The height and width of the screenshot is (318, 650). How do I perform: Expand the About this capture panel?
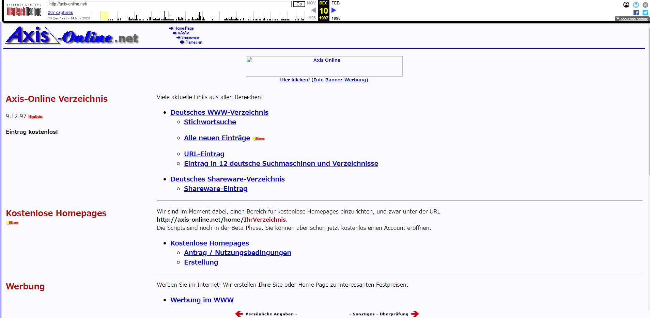[x=632, y=19]
